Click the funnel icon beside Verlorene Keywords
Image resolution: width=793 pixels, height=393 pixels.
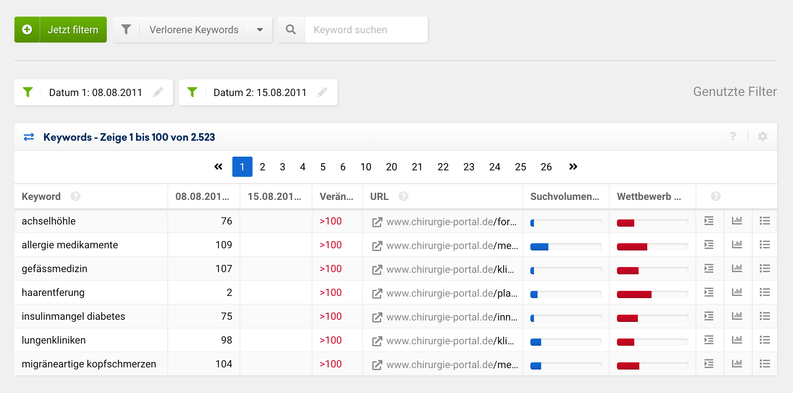click(126, 30)
